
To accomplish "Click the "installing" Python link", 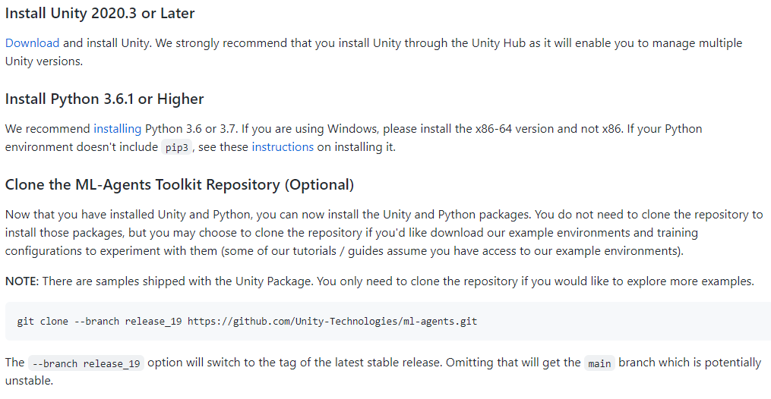I will 117,129.
